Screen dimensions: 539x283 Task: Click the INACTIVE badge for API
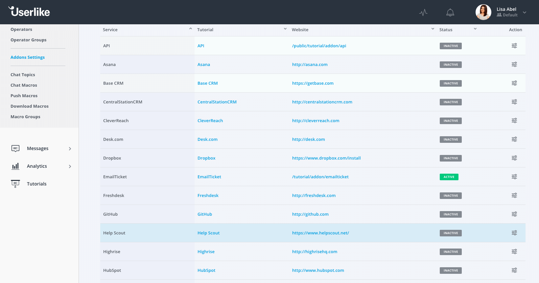click(x=451, y=46)
